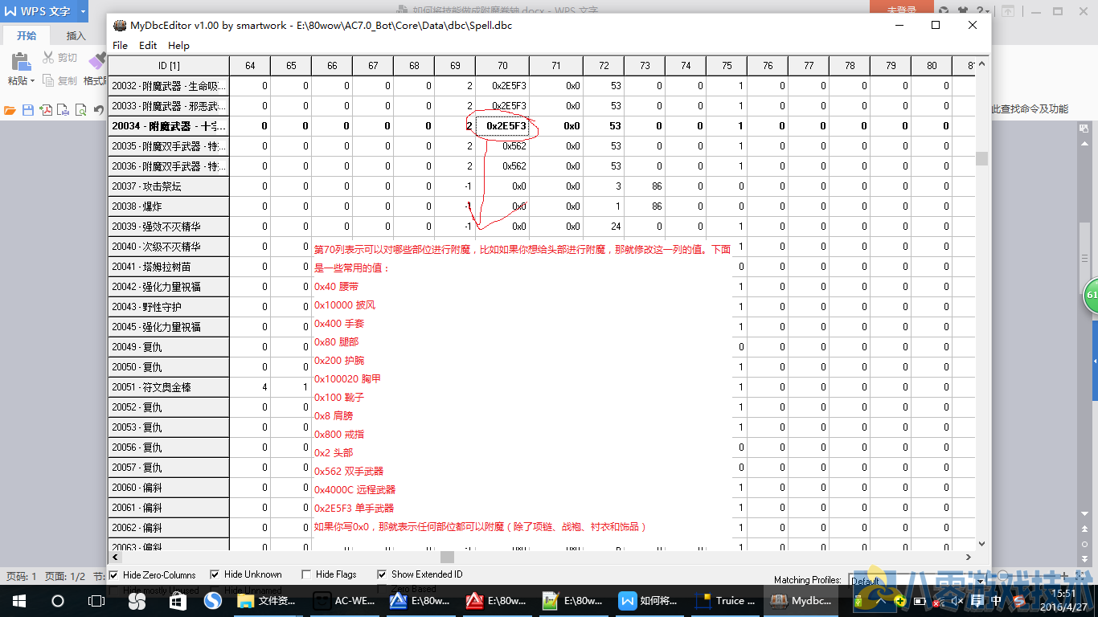Open the File menu in MyDbcEditor
Image resolution: width=1098 pixels, height=617 pixels.
pos(120,45)
